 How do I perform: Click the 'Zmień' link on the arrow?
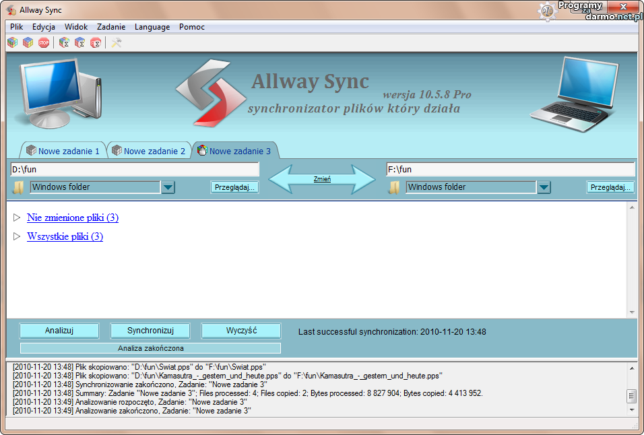coord(322,179)
